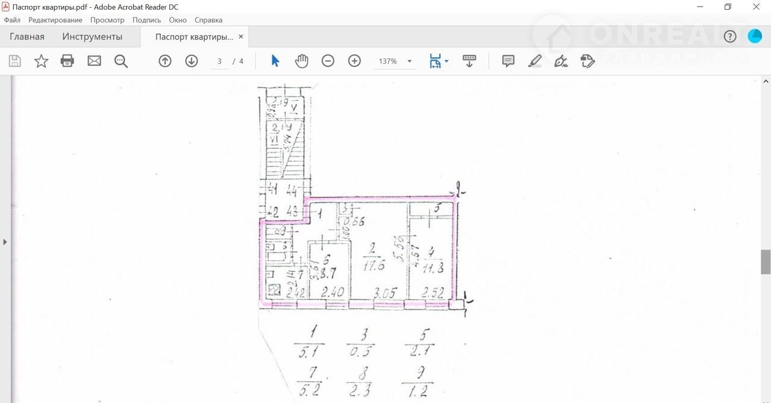The width and height of the screenshot is (771, 403).
Task: Print the document using the printer icon
Action: tap(67, 61)
